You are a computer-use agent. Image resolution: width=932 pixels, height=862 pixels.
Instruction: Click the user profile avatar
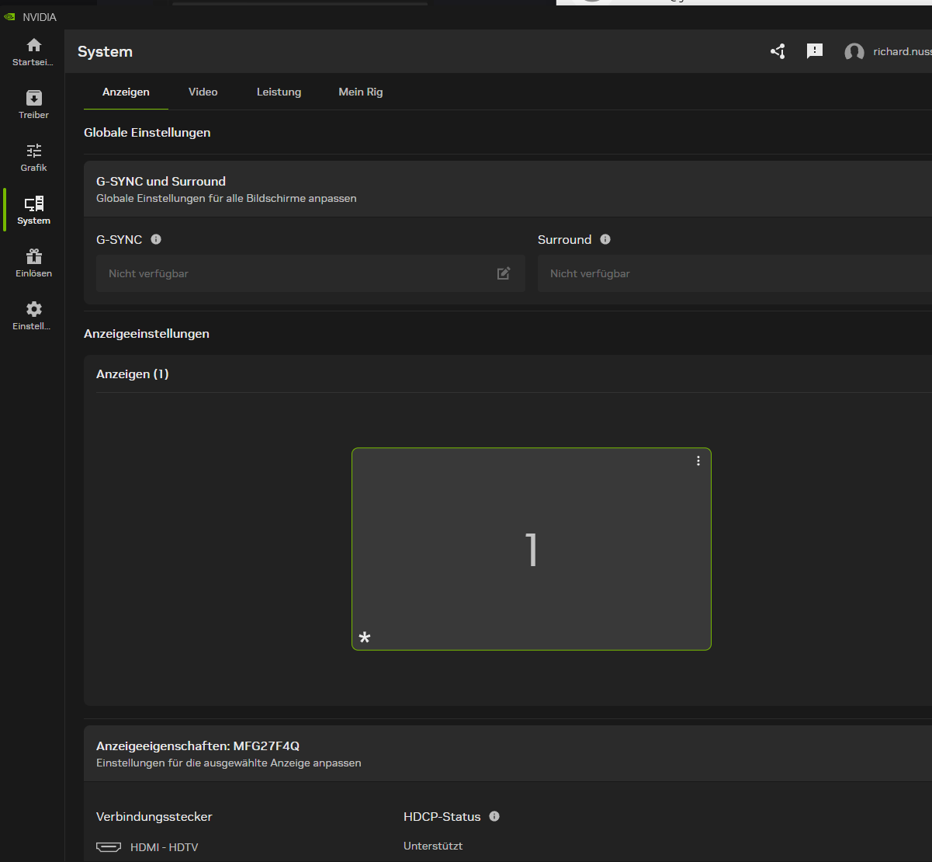coord(854,52)
